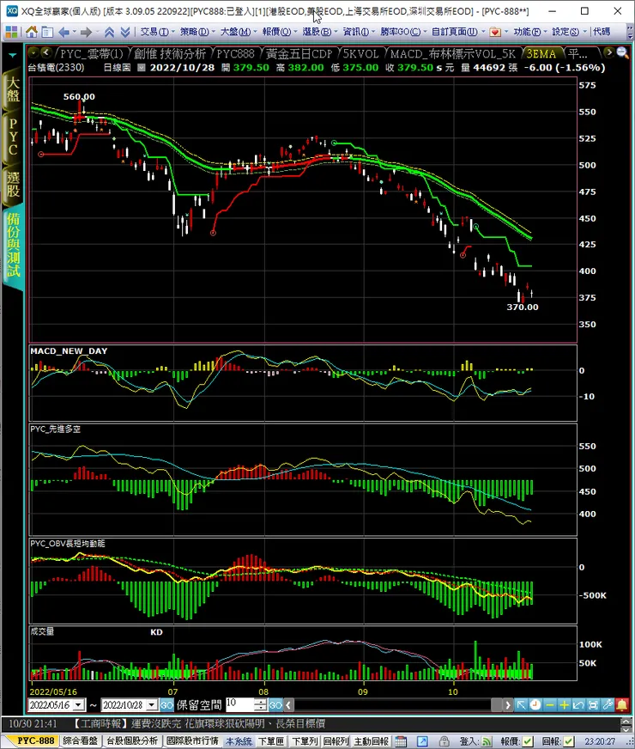Click the 代碼 toolbar field
The width and height of the screenshot is (635, 749).
[602, 32]
